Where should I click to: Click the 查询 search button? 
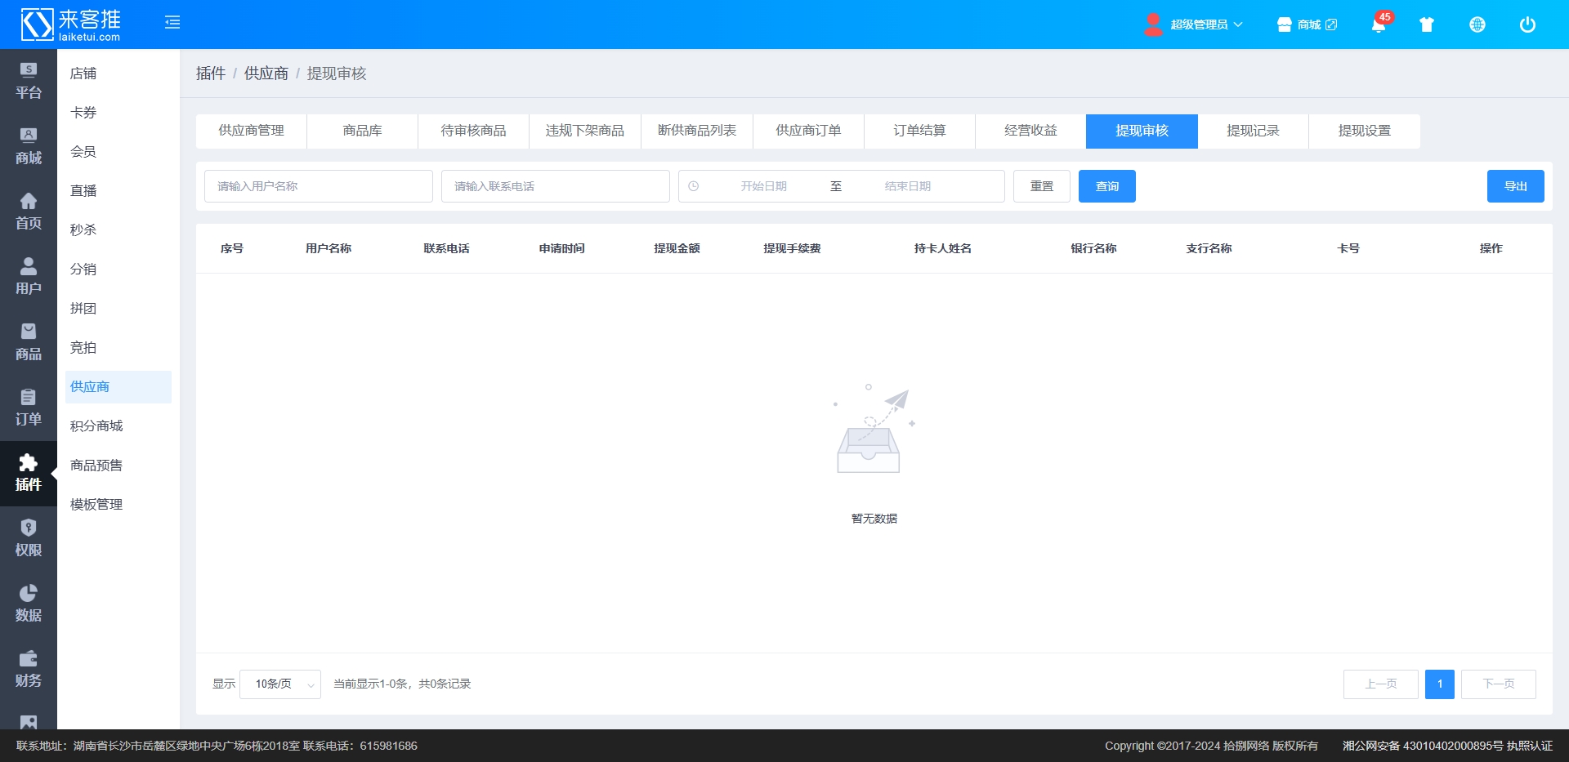coord(1106,186)
